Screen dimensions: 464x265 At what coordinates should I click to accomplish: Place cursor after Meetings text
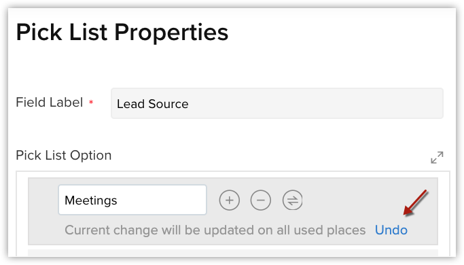(118, 200)
